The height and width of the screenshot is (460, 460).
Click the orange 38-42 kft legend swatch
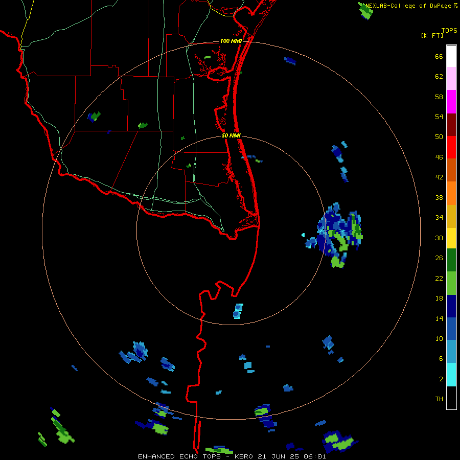[451, 193]
